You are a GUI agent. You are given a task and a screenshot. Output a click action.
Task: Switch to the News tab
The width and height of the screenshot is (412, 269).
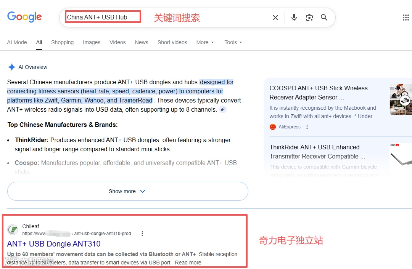(142, 42)
